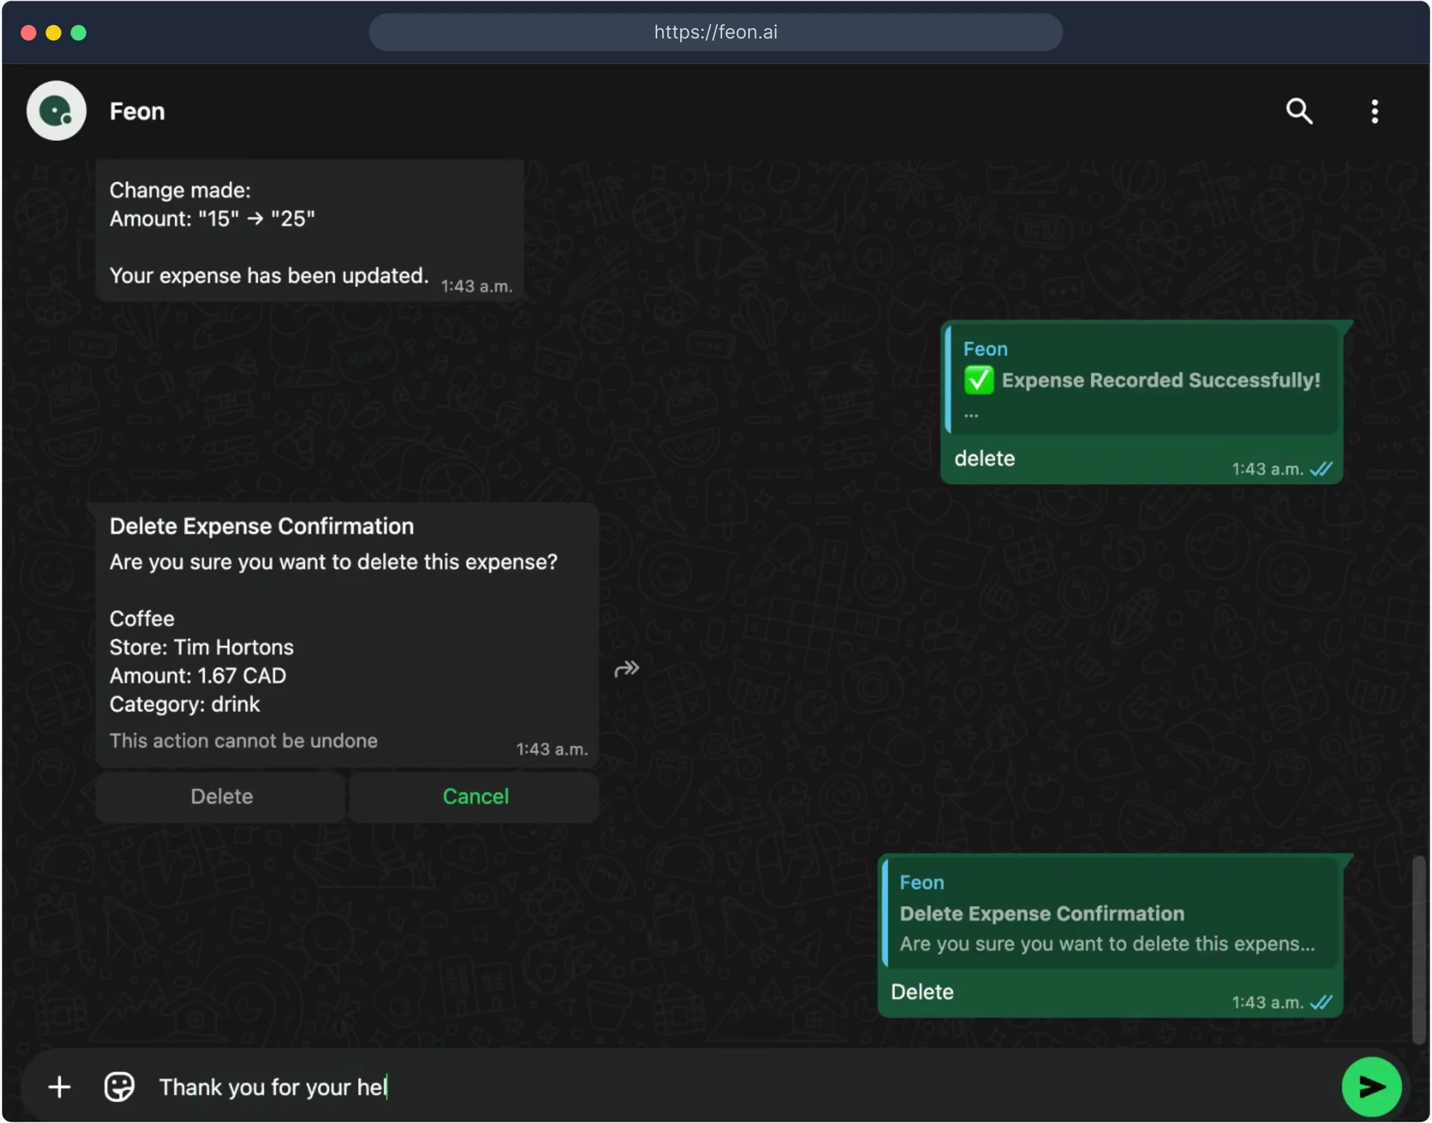Image resolution: width=1432 pixels, height=1123 pixels.
Task: Open the chat search magnifier
Action: tap(1298, 111)
